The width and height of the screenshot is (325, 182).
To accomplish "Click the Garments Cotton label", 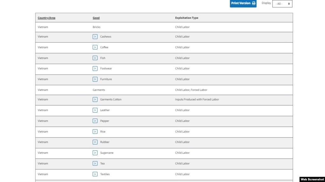I will click(111, 99).
